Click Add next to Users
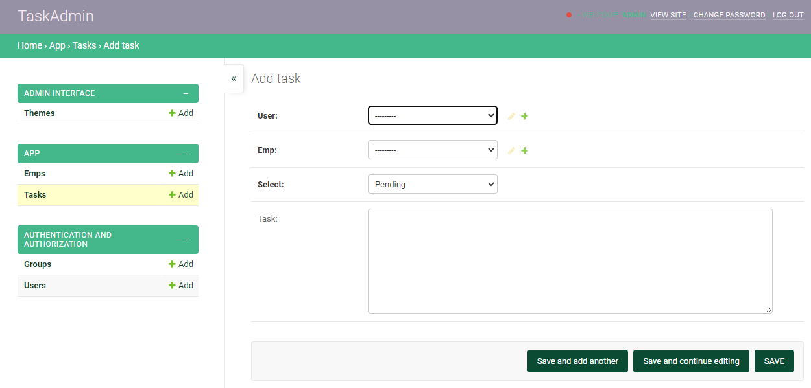This screenshot has height=388, width=811. coord(181,286)
